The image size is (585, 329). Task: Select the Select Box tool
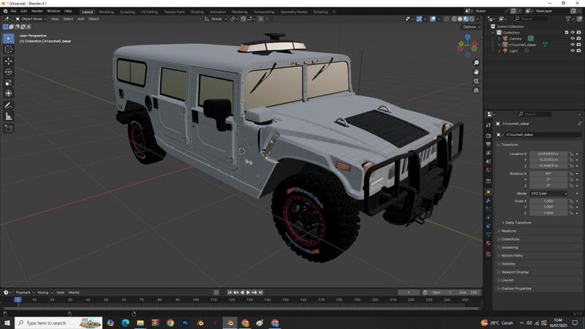[9, 39]
